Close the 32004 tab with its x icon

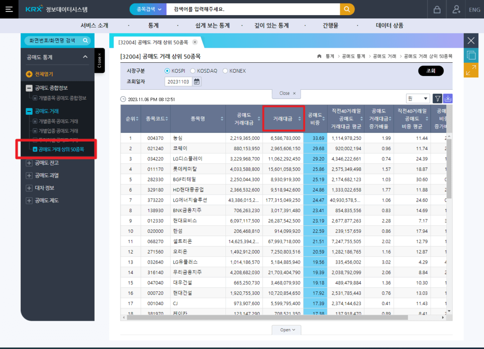tap(195, 42)
